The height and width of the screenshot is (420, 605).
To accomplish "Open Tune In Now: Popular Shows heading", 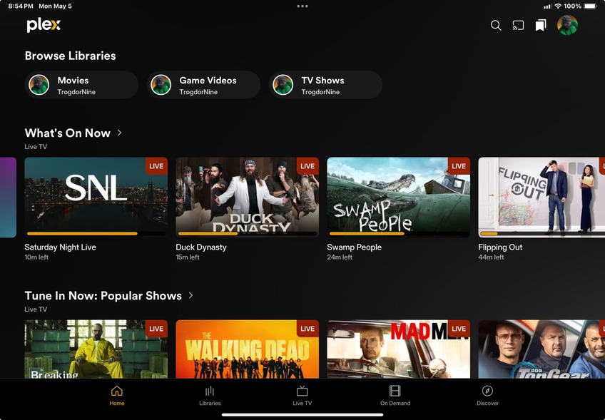I will [x=103, y=296].
